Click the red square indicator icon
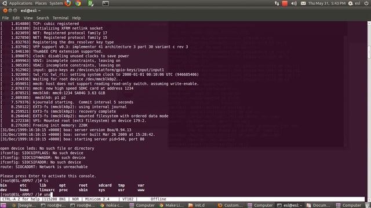Image resolution: width=371 pixels, height=208 pixels. click(285, 3)
